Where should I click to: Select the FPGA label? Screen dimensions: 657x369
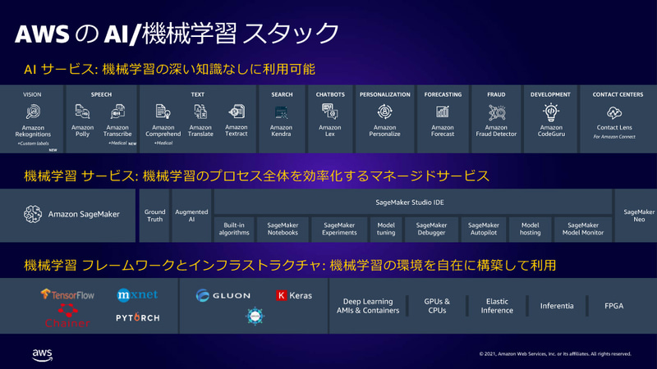[613, 306]
